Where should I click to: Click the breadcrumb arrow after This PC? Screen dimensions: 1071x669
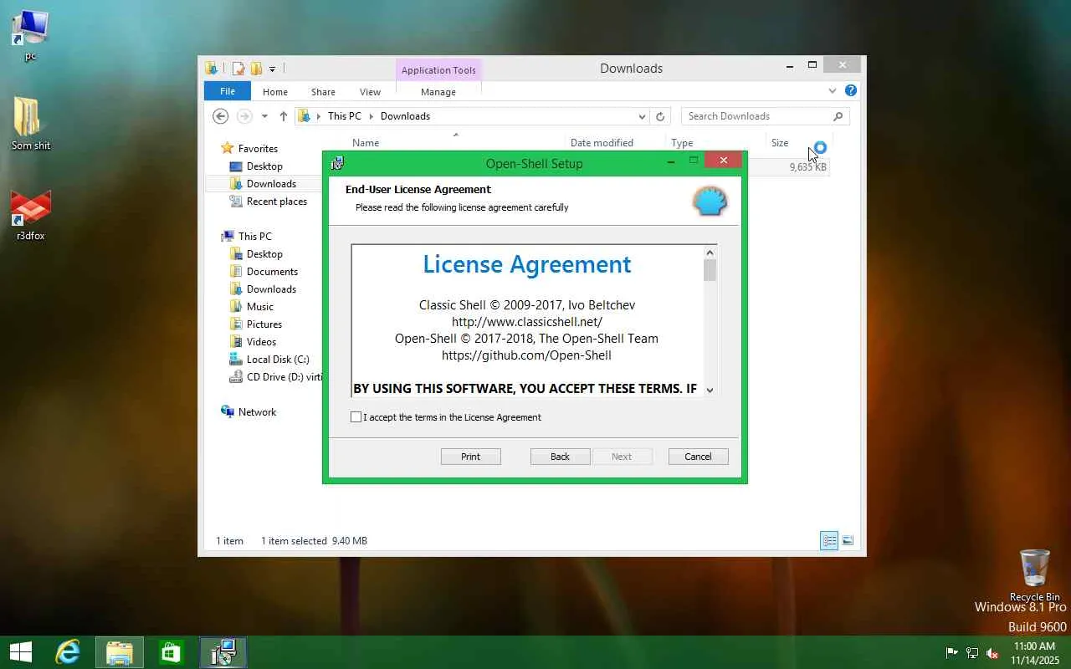pos(371,116)
